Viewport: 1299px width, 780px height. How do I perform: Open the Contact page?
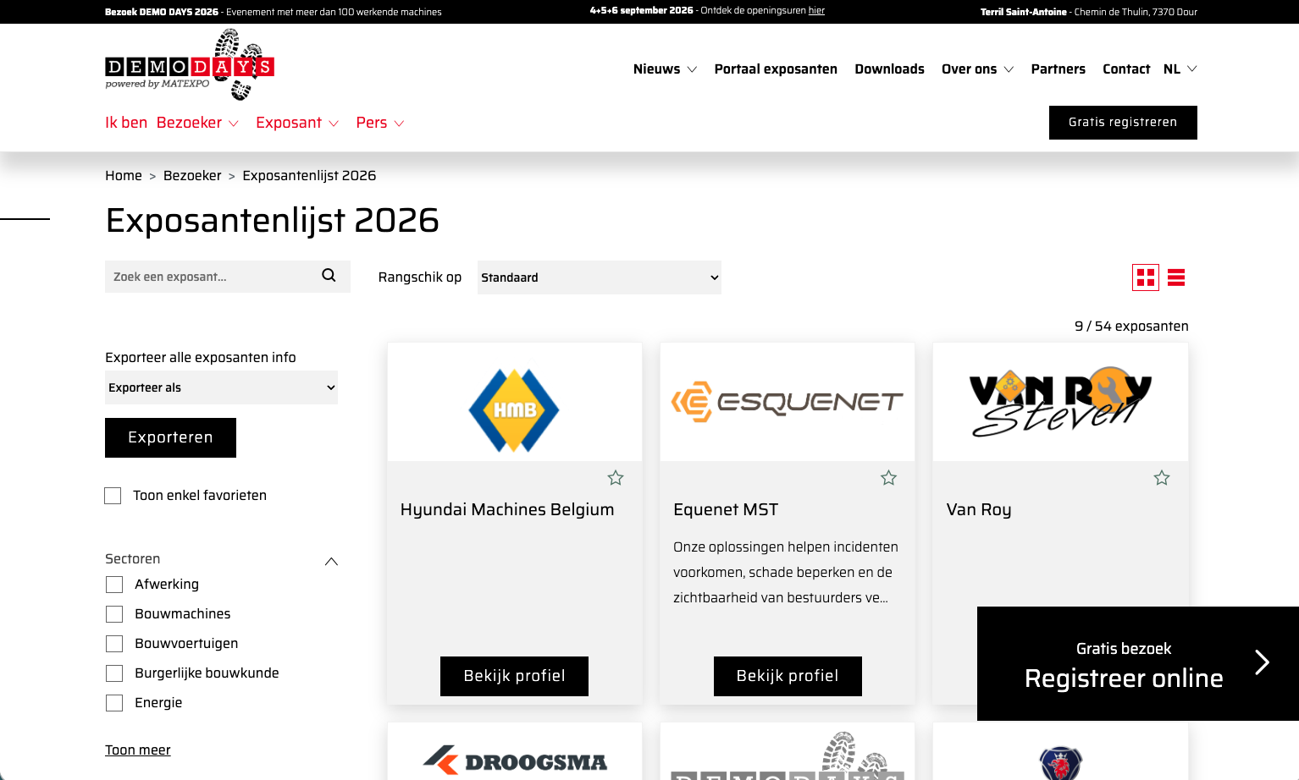[1126, 69]
